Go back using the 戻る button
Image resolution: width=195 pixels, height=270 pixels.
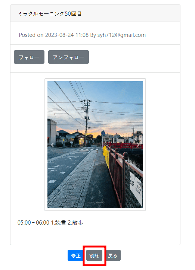112,255
